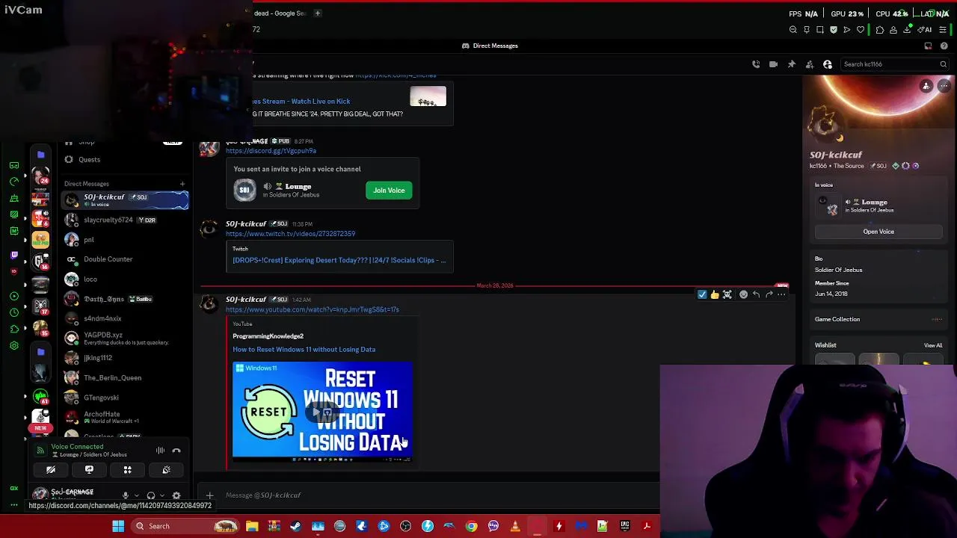Create a new direct message plus icon
The image size is (957, 538).
click(182, 184)
